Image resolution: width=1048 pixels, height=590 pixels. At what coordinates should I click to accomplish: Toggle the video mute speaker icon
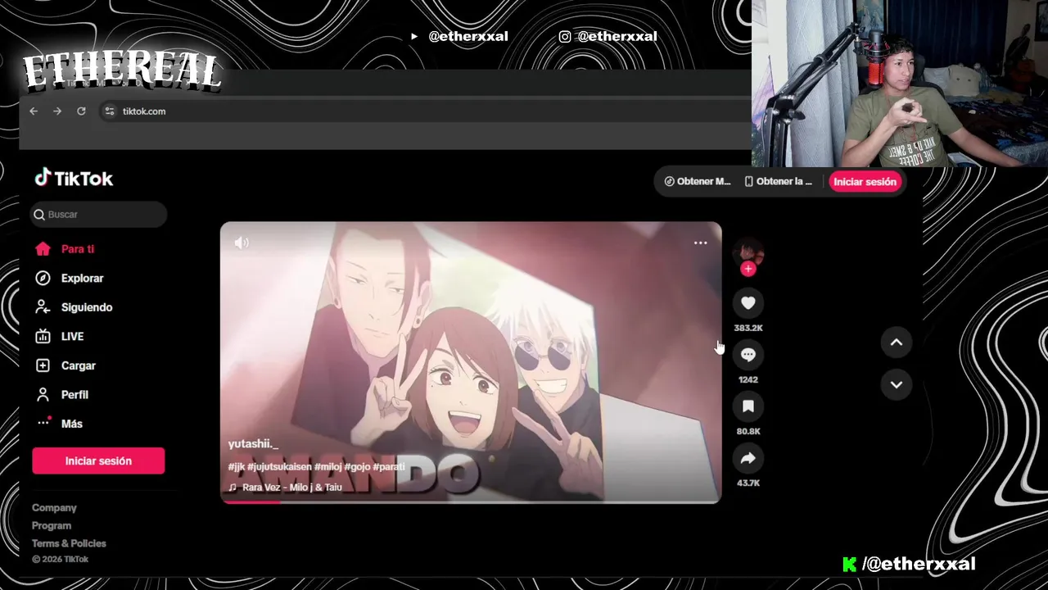(242, 243)
